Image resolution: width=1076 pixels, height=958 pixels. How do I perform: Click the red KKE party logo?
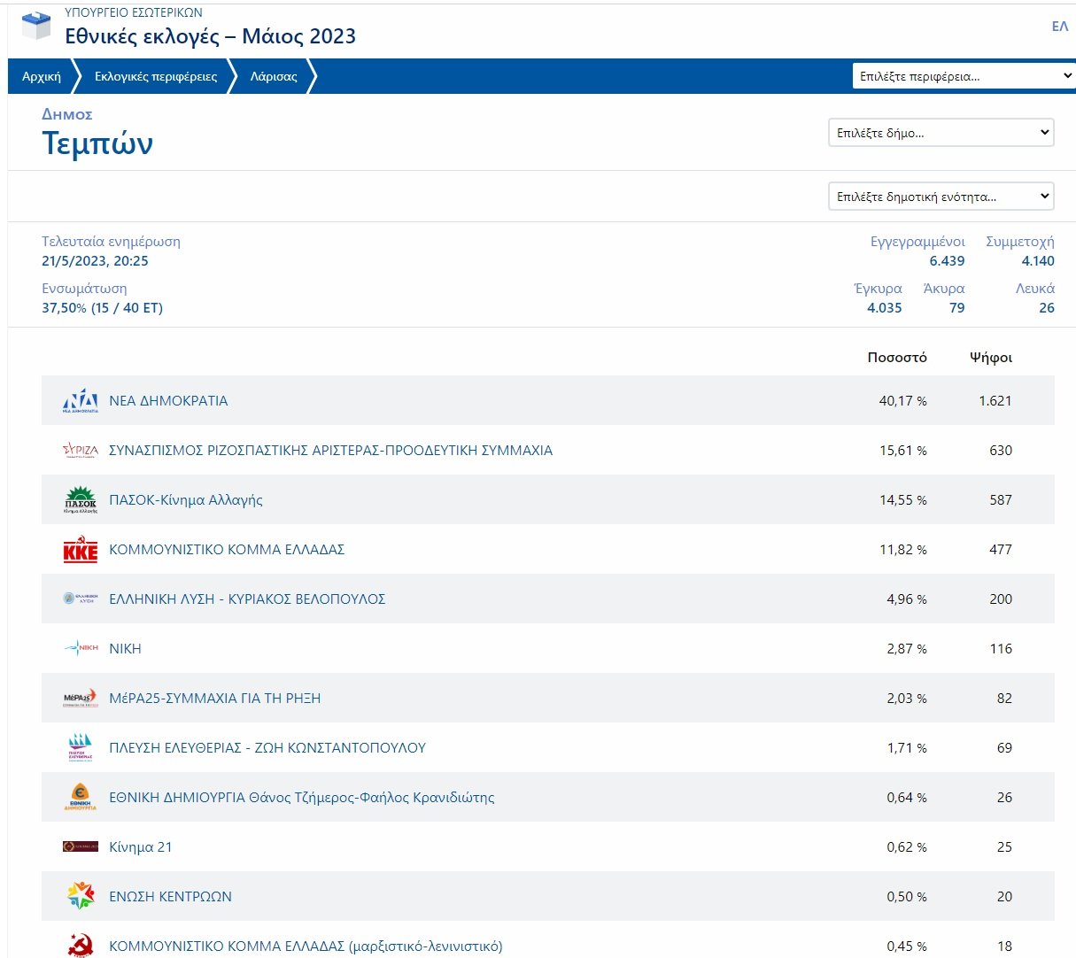pos(81,550)
